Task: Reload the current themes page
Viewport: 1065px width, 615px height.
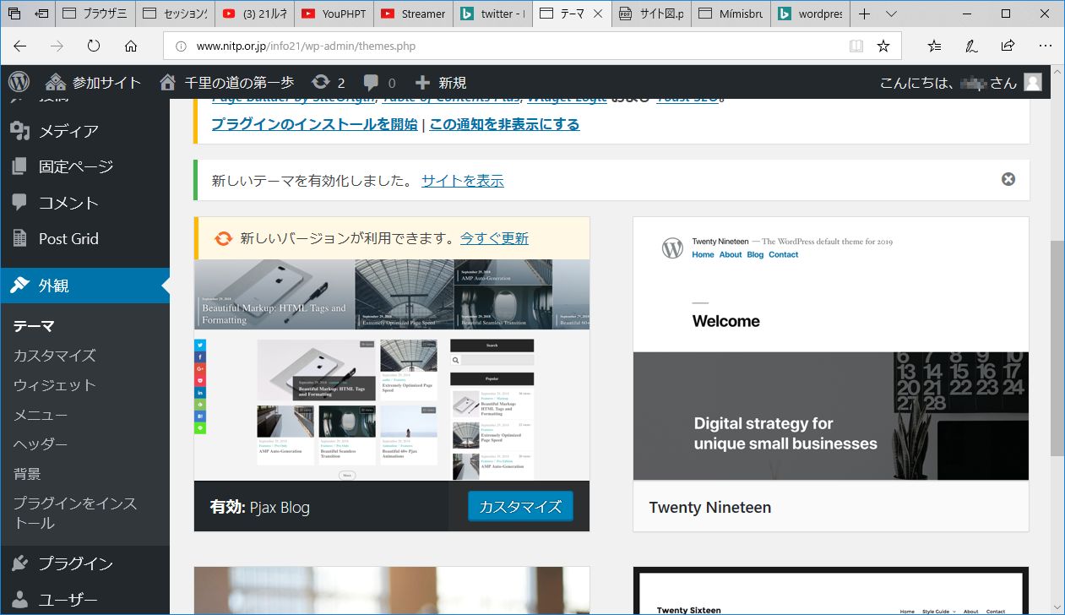Action: pyautogui.click(x=94, y=46)
